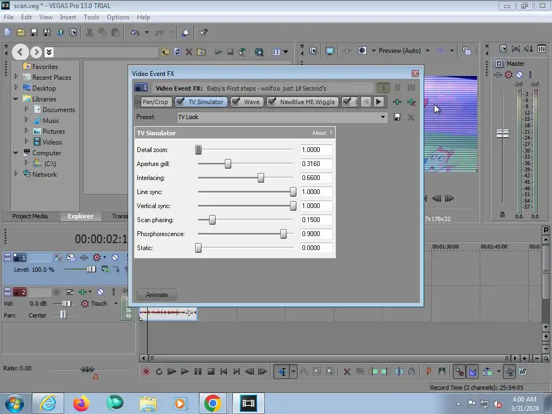
Task: Click Aperture grill slider handle
Action: (228, 164)
